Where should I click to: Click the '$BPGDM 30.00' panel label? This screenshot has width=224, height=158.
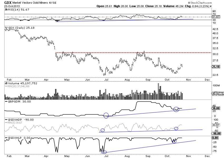pos(20,101)
